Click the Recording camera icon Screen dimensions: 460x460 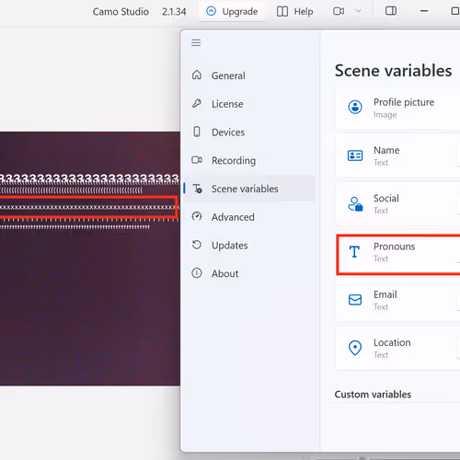[197, 160]
